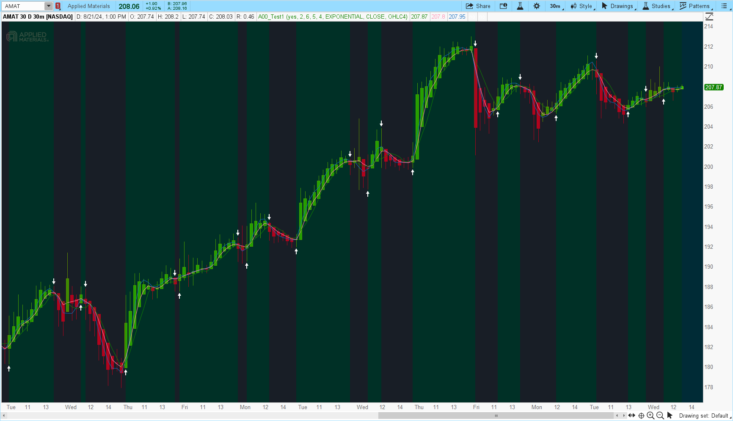The width and height of the screenshot is (733, 421).
Task: Click the 207.87 current price bubble on axis
Action: coord(714,87)
